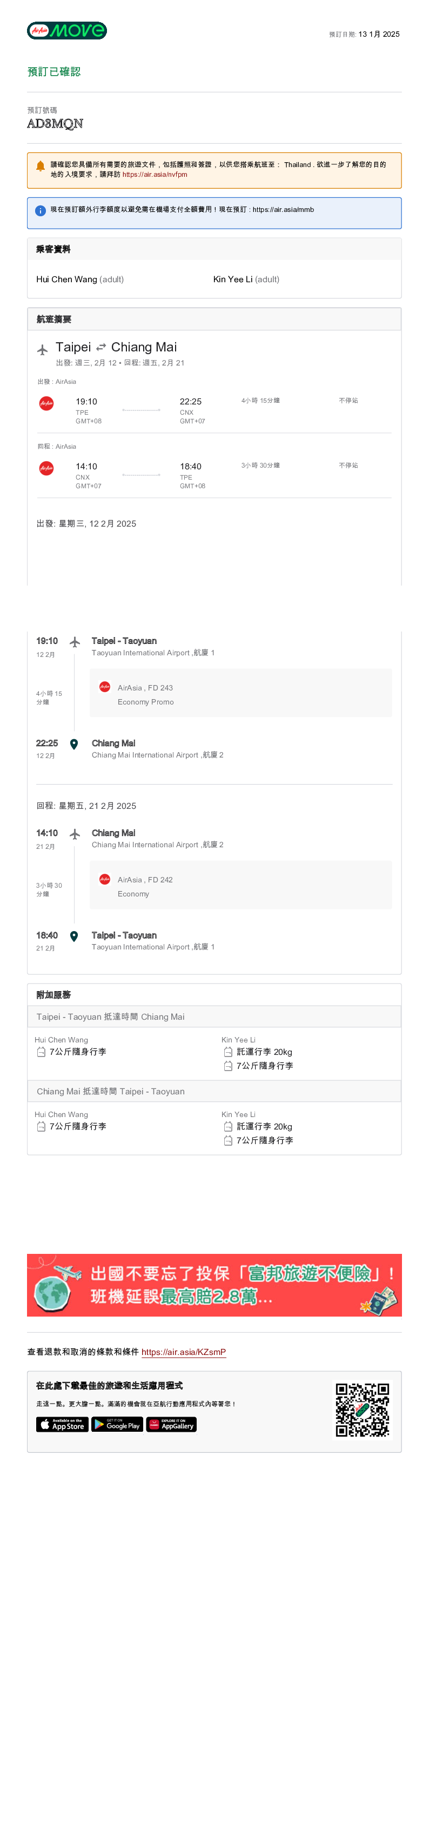Click the AirAsia logo beside 19:10 summary flight
The image size is (429, 1827).
tap(46, 403)
